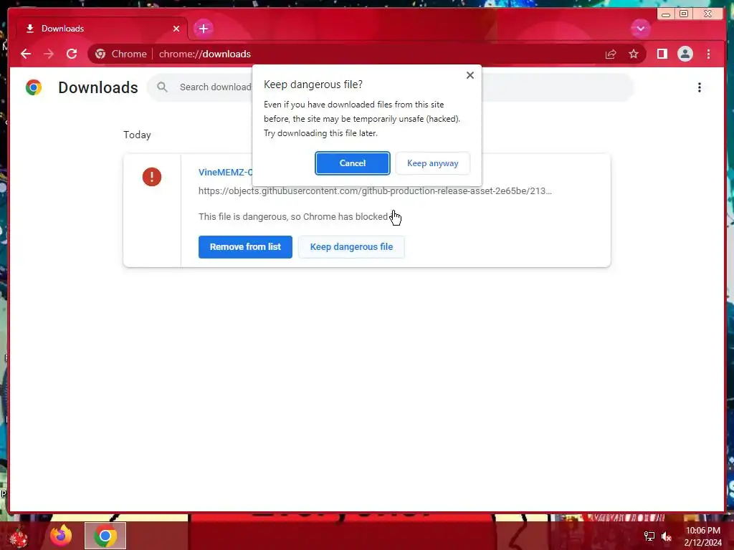Open the VineMEMZ file link
The width and height of the screenshot is (734, 550).
(225, 172)
